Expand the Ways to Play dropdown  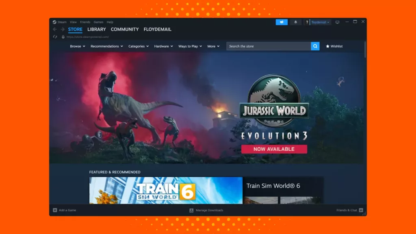click(x=190, y=46)
